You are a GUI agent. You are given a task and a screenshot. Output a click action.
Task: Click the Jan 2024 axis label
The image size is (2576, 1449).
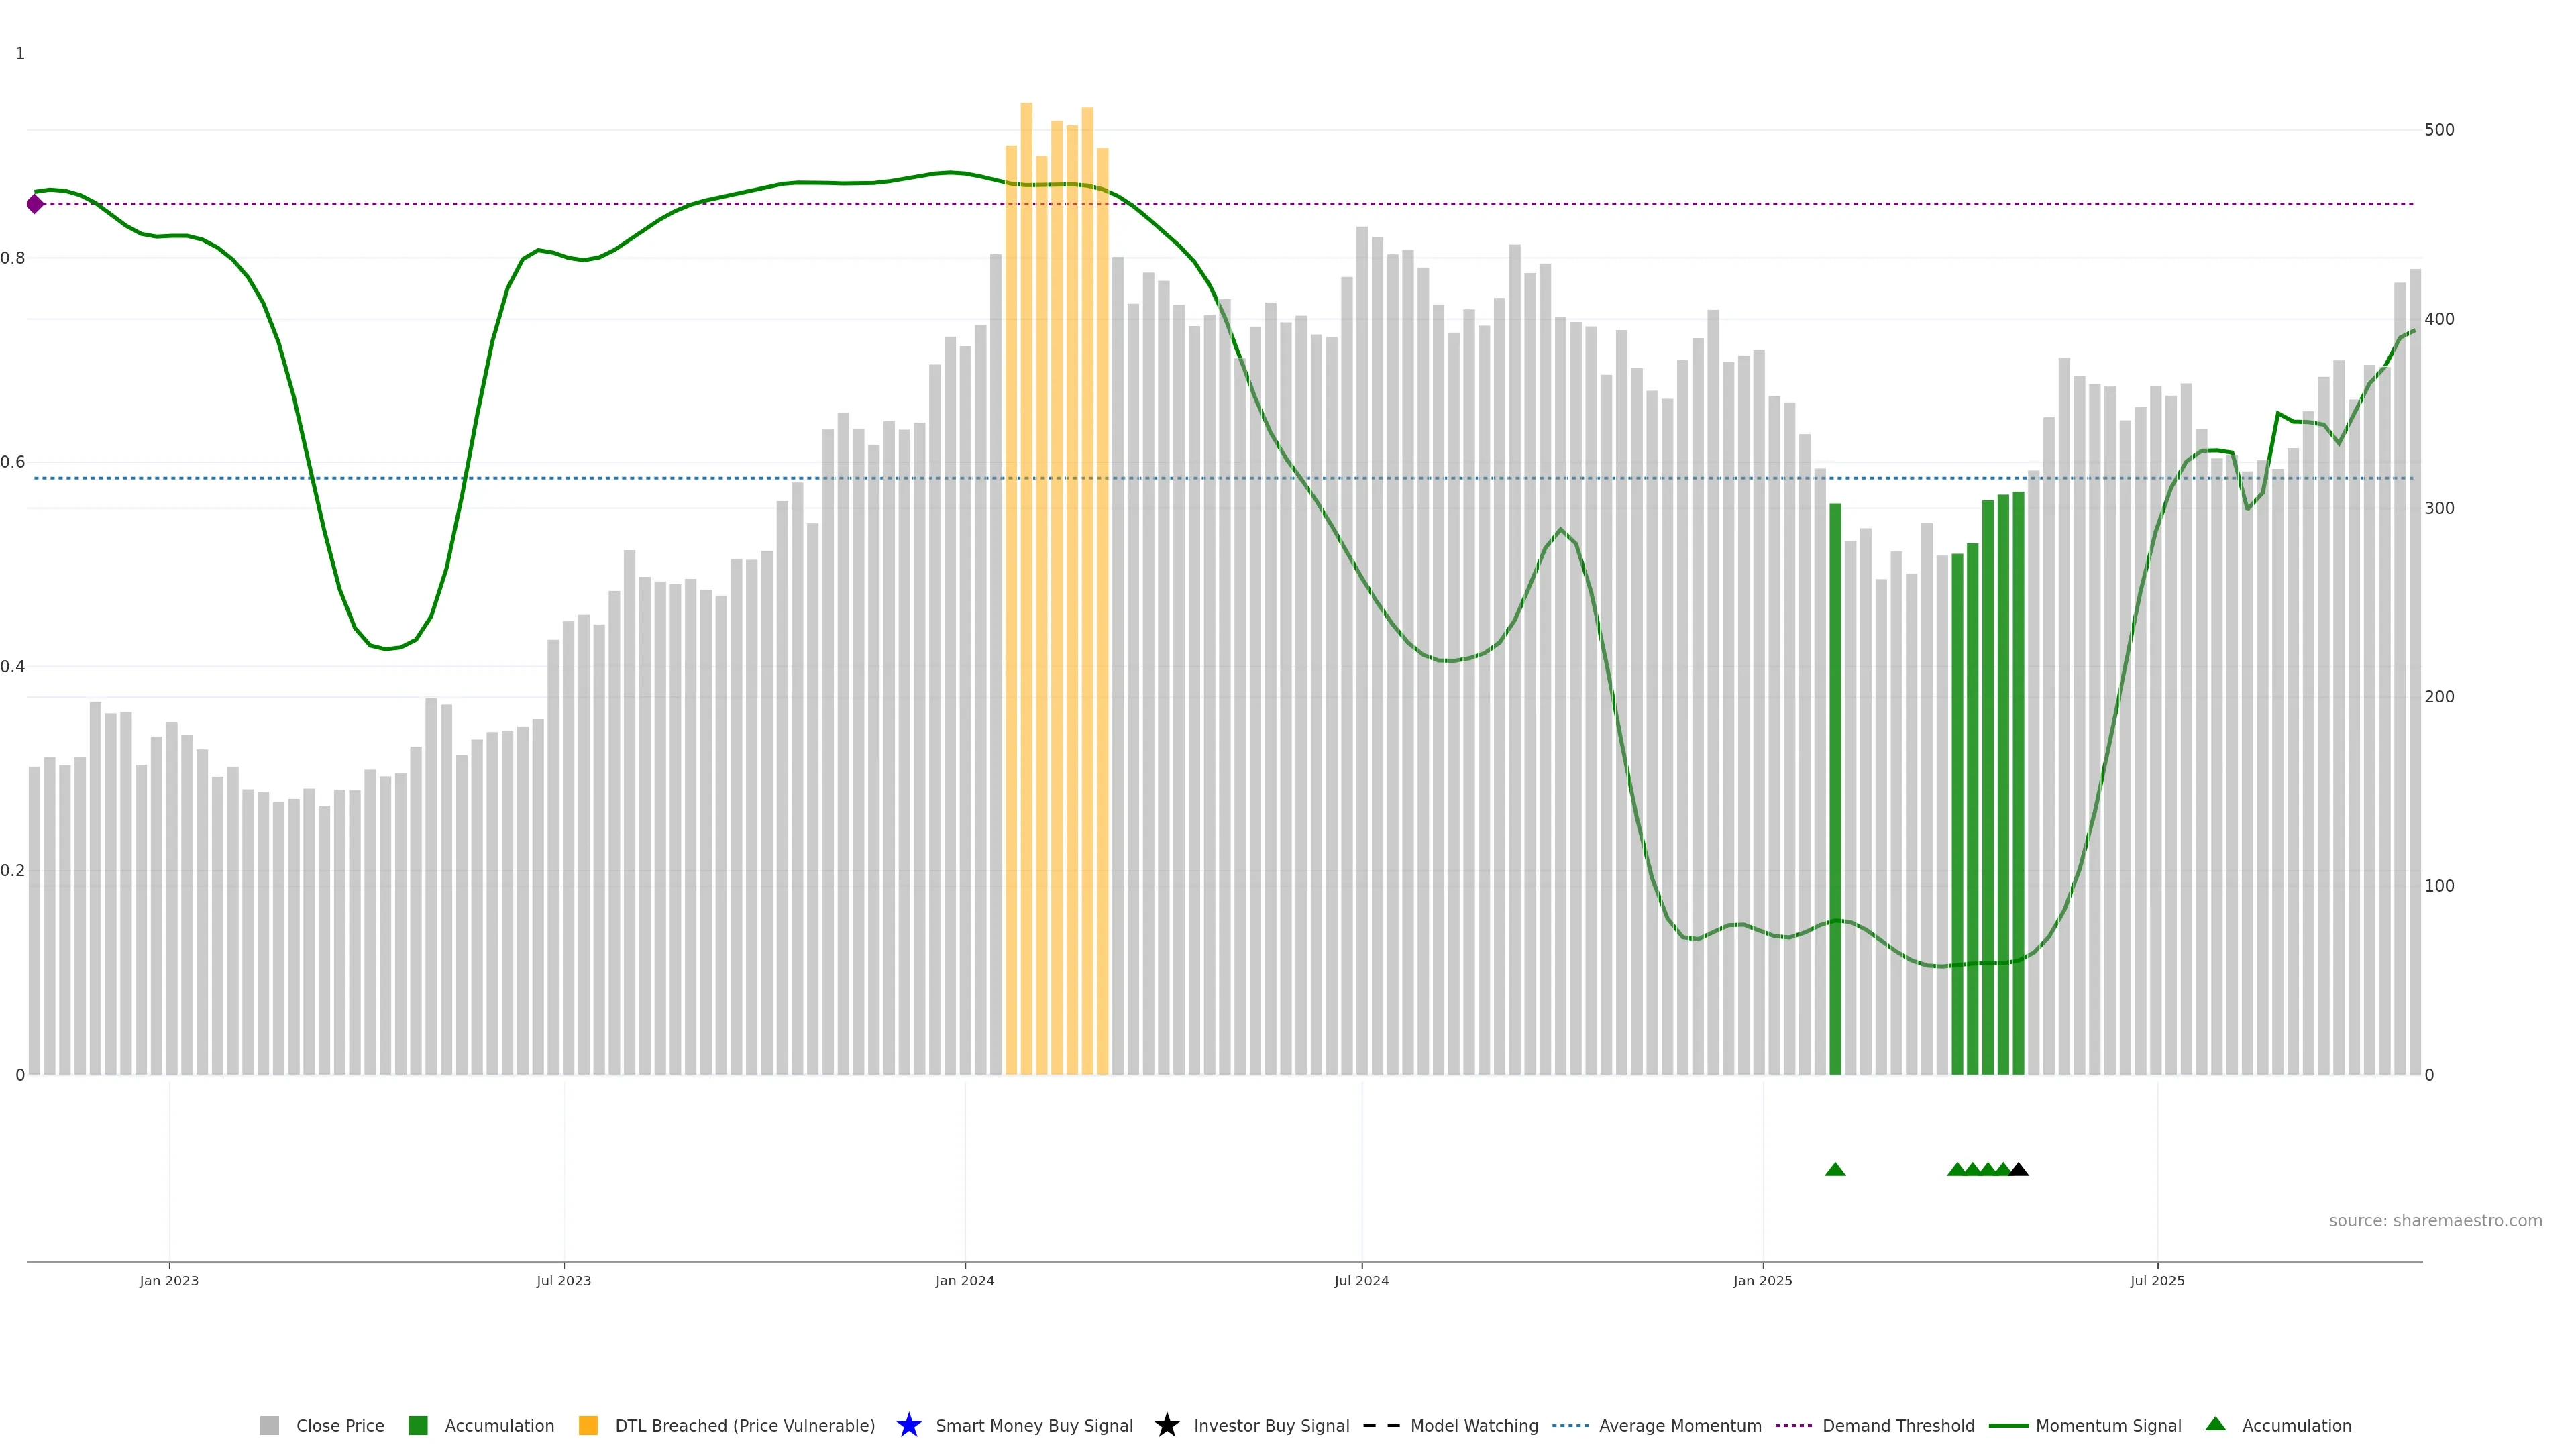[x=964, y=1280]
